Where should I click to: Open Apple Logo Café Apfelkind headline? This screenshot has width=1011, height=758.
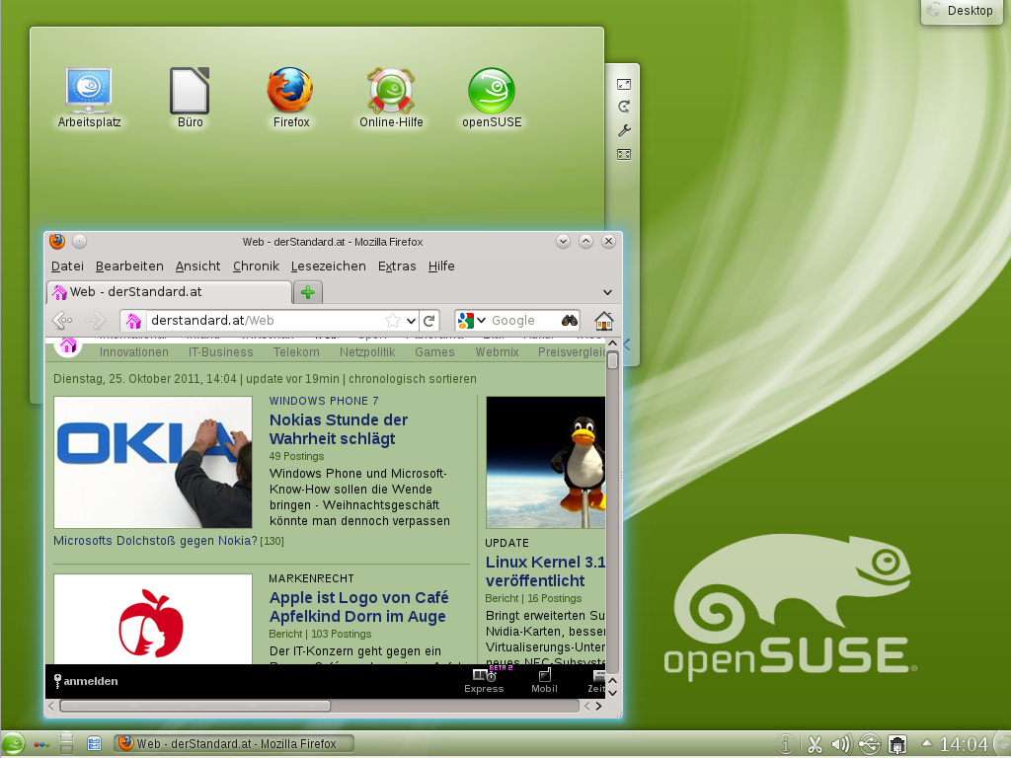tap(358, 607)
